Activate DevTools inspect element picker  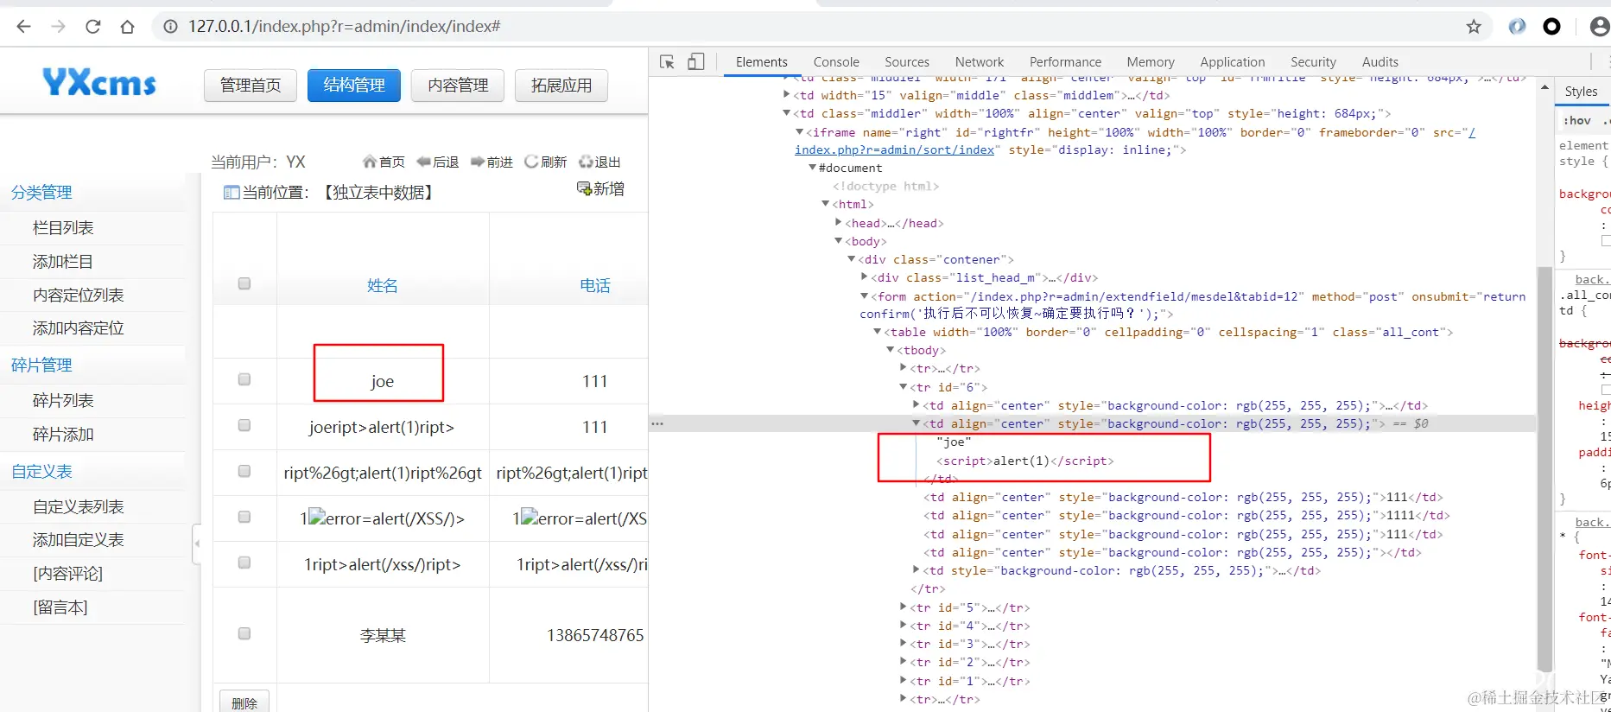coord(667,62)
